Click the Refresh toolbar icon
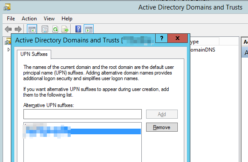The height and width of the screenshot is (162, 248). coord(55,29)
